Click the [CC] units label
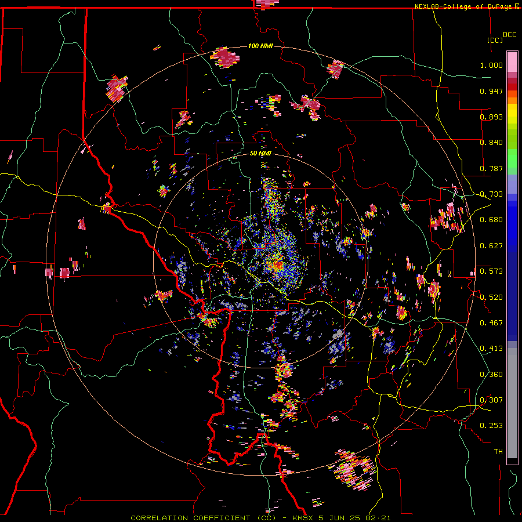Image resolution: width=522 pixels, height=522 pixels. (x=495, y=40)
